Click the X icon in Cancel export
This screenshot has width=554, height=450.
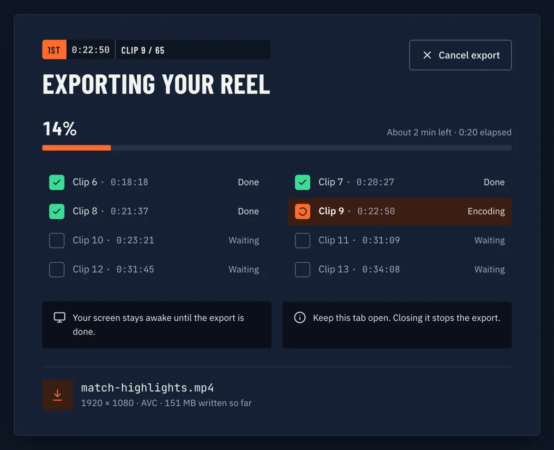pyautogui.click(x=428, y=55)
